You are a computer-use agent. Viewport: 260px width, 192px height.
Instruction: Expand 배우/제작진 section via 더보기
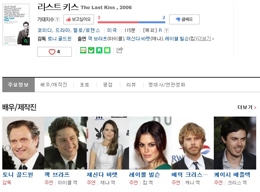[x=247, y=107]
